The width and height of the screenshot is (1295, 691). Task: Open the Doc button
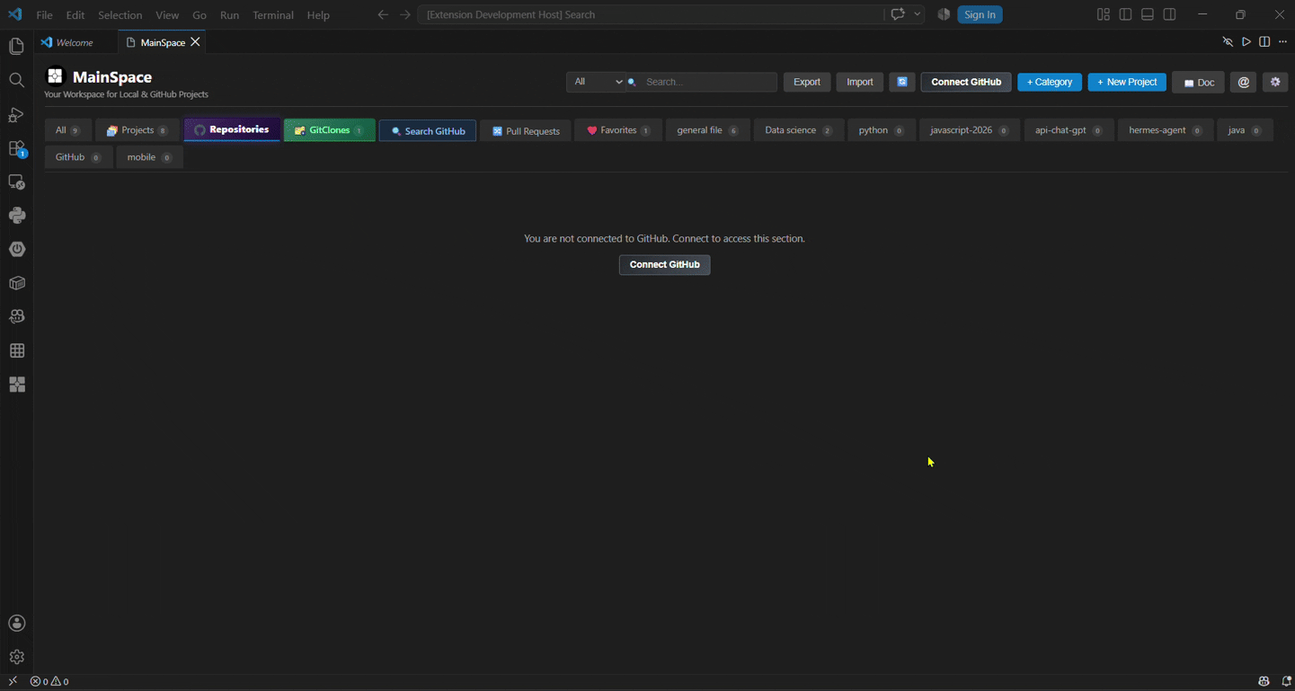1199,82
